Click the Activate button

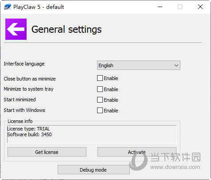click(x=137, y=152)
